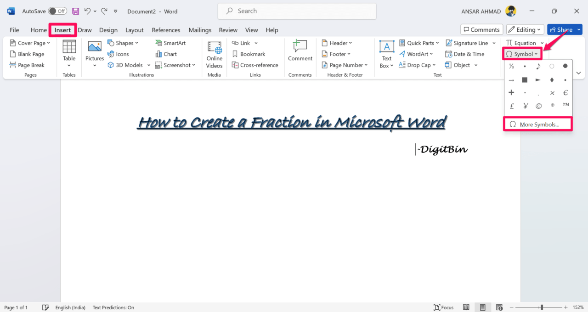This screenshot has width=588, height=312.
Task: Open the Header dropdown
Action: pos(338,43)
